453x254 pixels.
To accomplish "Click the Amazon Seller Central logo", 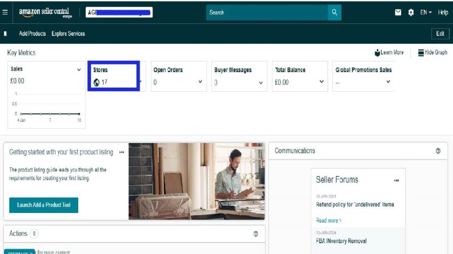I will (x=45, y=13).
